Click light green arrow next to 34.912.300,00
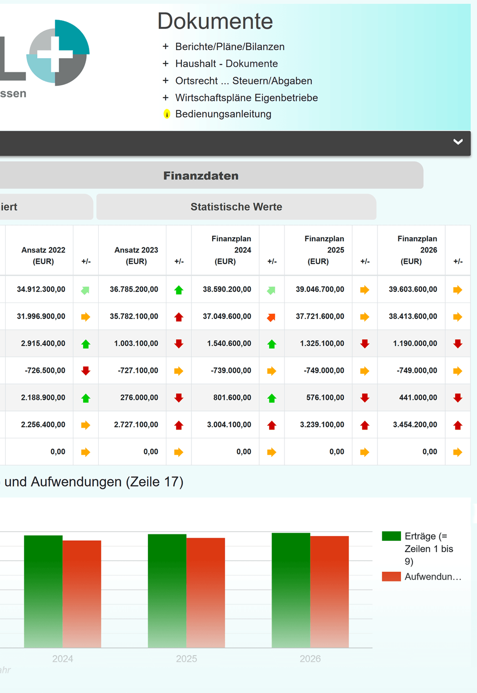The width and height of the screenshot is (477, 693). [86, 290]
